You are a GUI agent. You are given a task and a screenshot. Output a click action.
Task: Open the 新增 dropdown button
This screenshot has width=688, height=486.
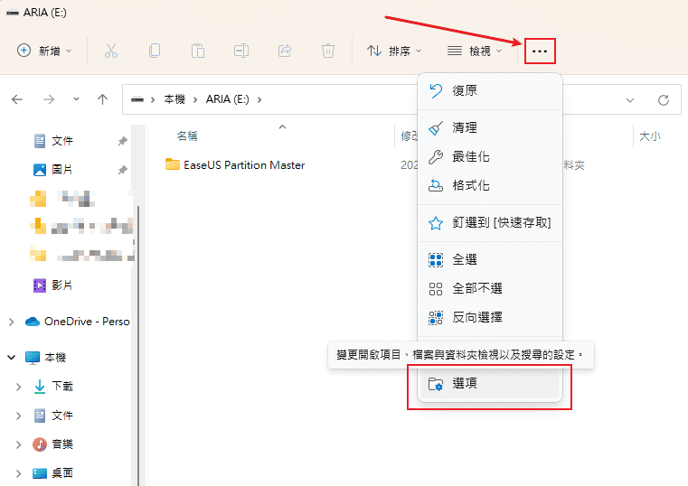(45, 51)
